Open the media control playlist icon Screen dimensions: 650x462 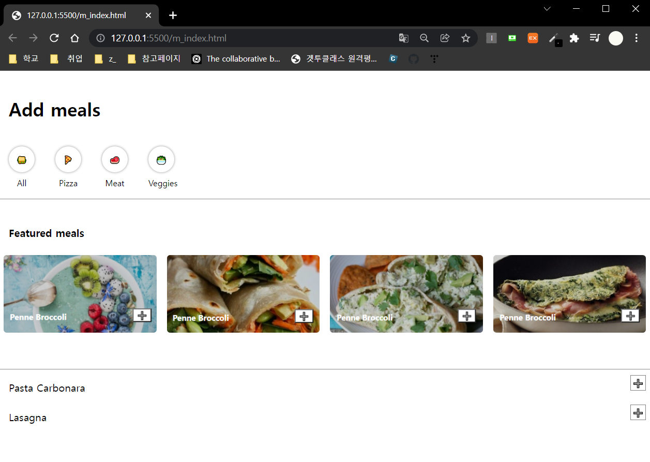pyautogui.click(x=595, y=38)
